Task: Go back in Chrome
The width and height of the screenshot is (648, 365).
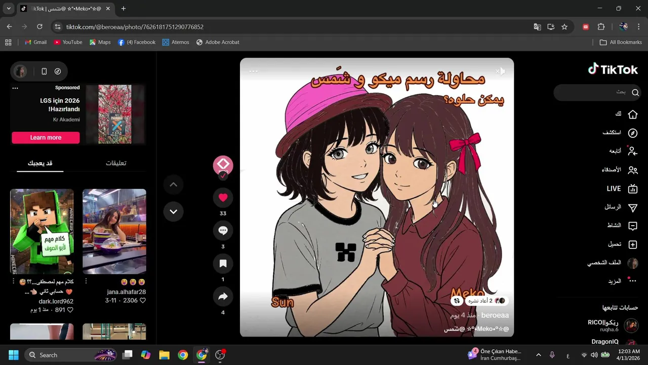Action: [x=9, y=27]
